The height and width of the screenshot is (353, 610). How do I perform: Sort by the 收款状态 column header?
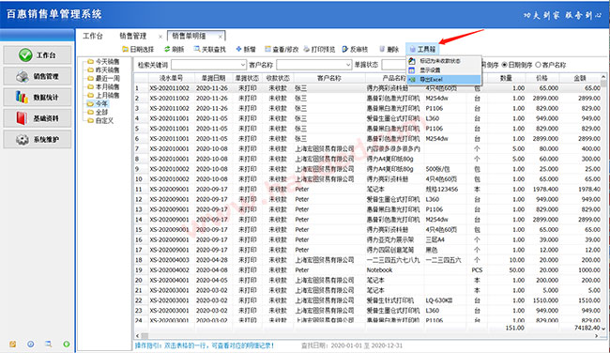click(278, 78)
